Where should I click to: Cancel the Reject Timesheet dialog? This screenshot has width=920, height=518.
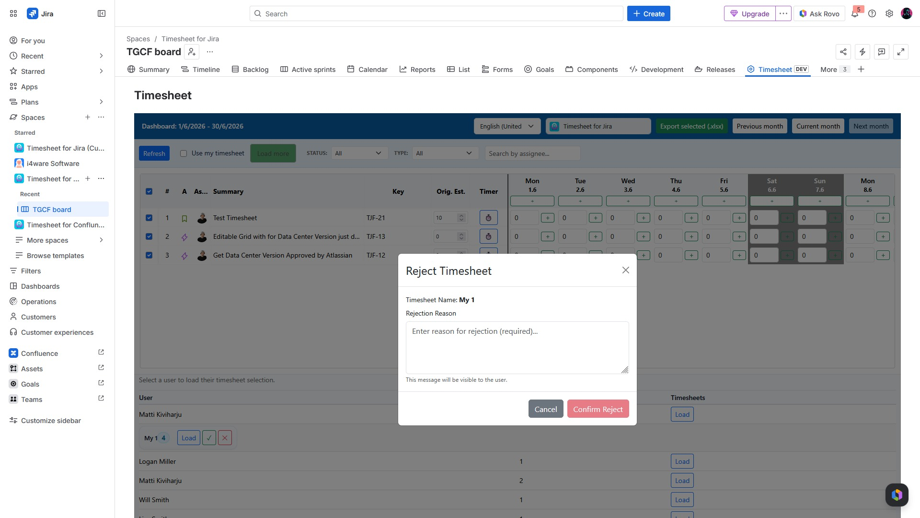point(546,409)
